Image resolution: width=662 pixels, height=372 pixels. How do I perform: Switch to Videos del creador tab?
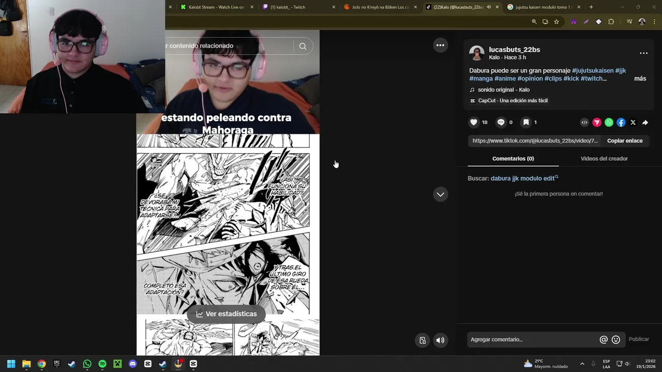coord(604,159)
